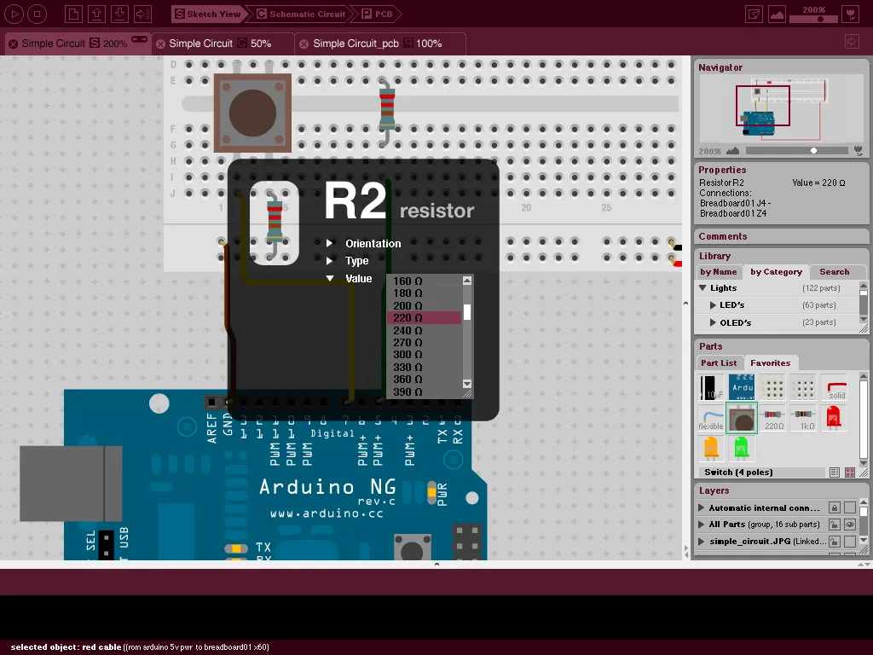Click the value list scroll-up arrow
The height and width of the screenshot is (655, 873).
pos(467,281)
